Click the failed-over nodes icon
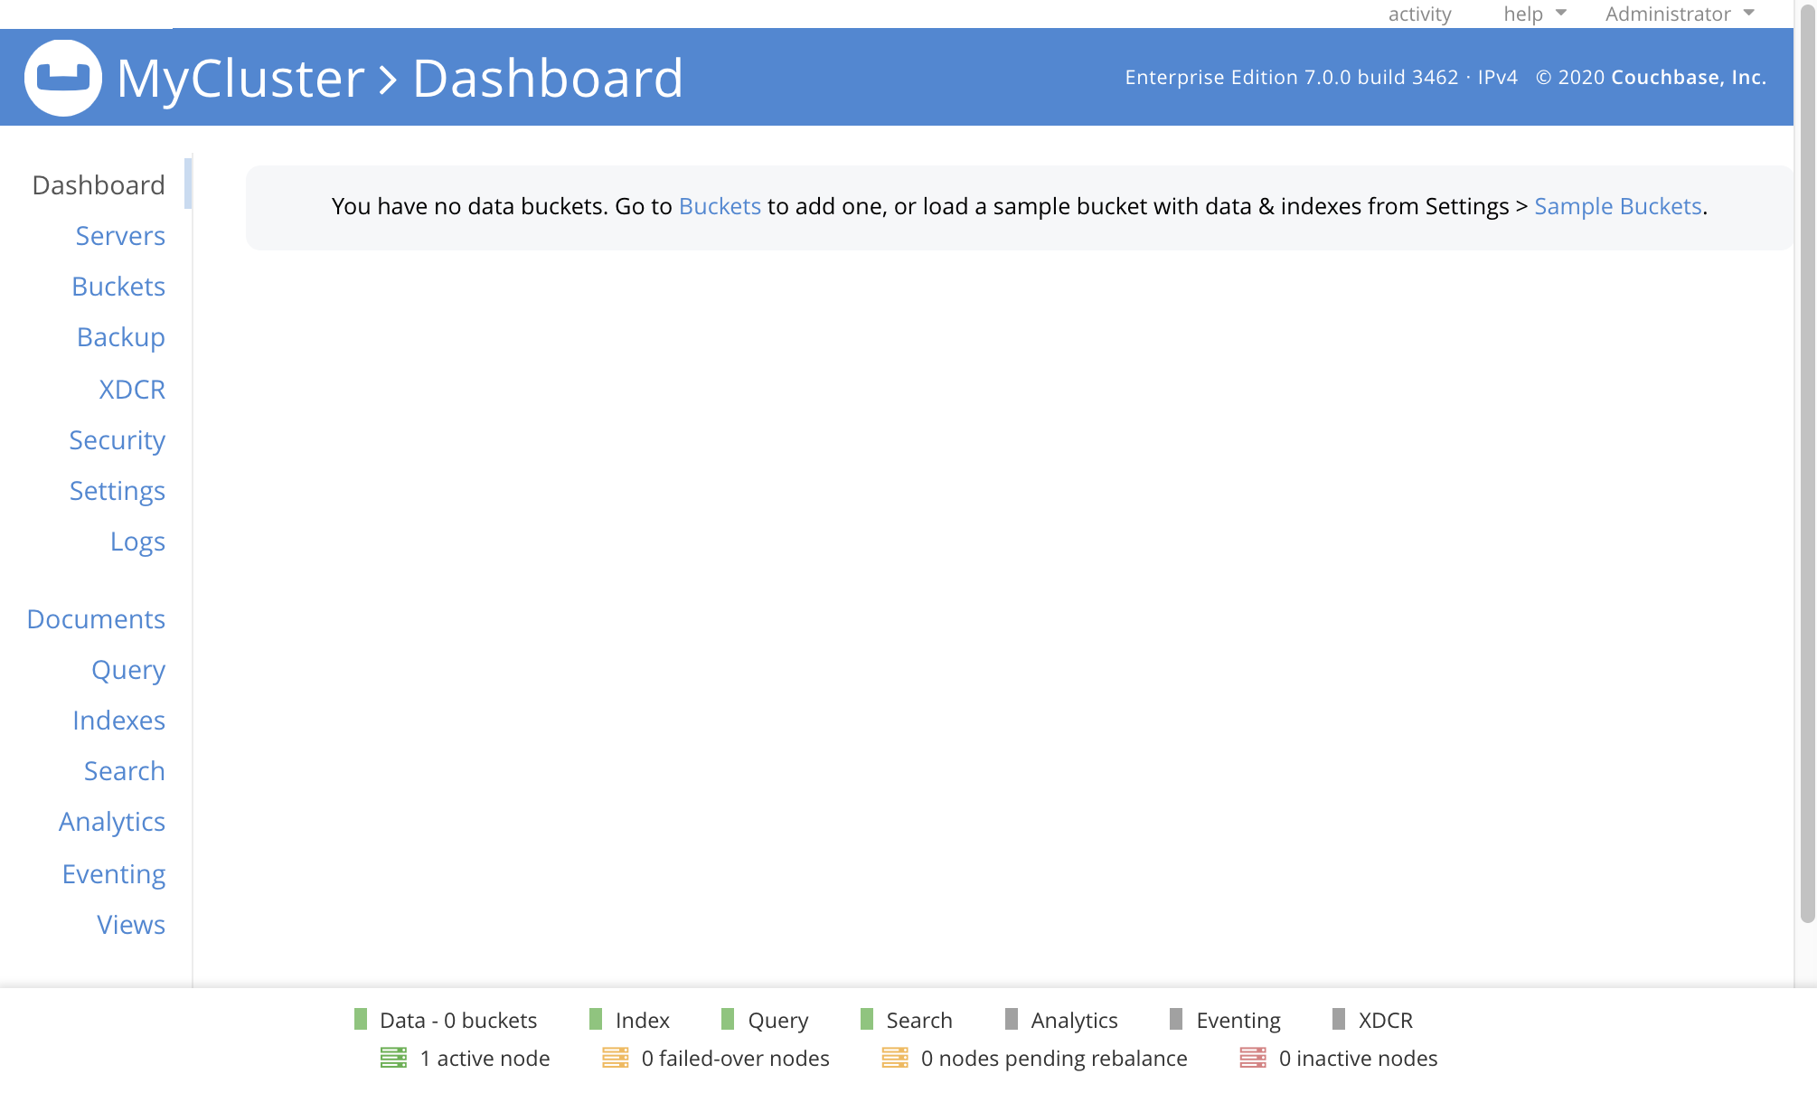The height and width of the screenshot is (1093, 1817). tap(617, 1058)
